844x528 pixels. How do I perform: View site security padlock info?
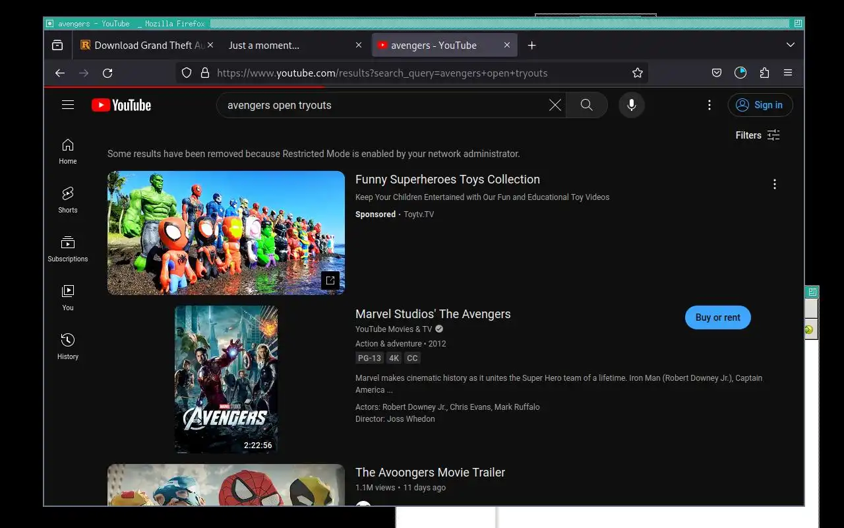coord(205,73)
